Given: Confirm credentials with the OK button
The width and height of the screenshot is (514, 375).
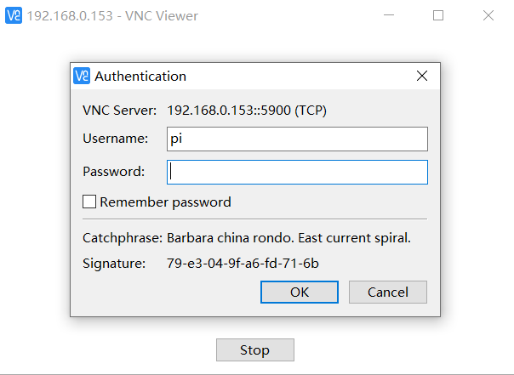Looking at the screenshot, I should [x=300, y=292].
